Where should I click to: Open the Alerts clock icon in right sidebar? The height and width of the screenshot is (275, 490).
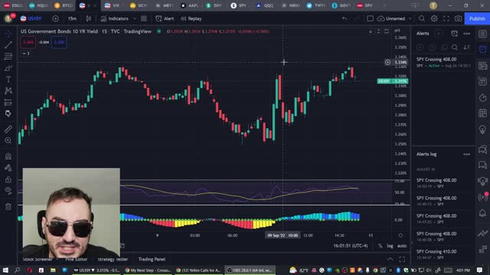click(x=483, y=49)
